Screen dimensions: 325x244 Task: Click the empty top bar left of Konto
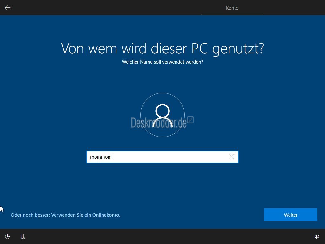[111, 8]
